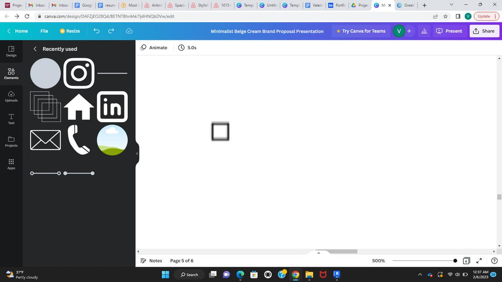
Task: Go back from Recently used list
Action: (x=35, y=49)
